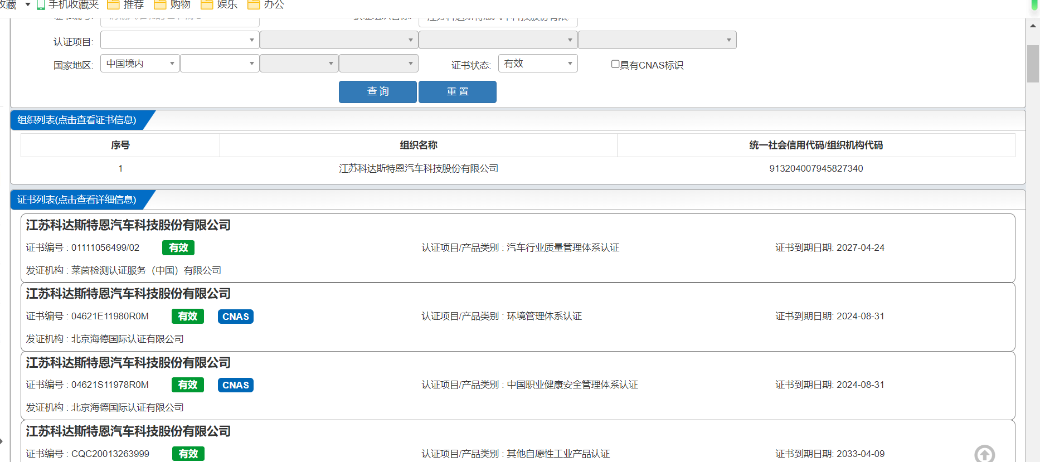This screenshot has width=1040, height=462.
Task: Click the 序号 column header
Action: pos(120,145)
